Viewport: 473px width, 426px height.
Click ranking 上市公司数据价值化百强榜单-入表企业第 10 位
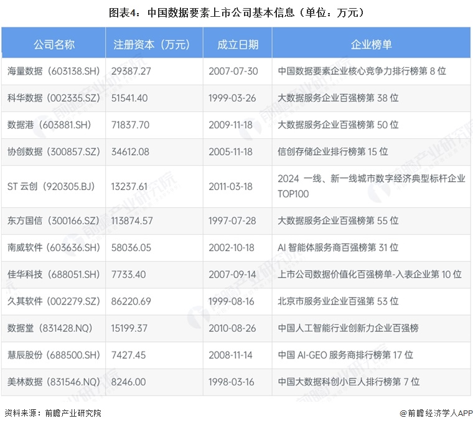pos(370,275)
